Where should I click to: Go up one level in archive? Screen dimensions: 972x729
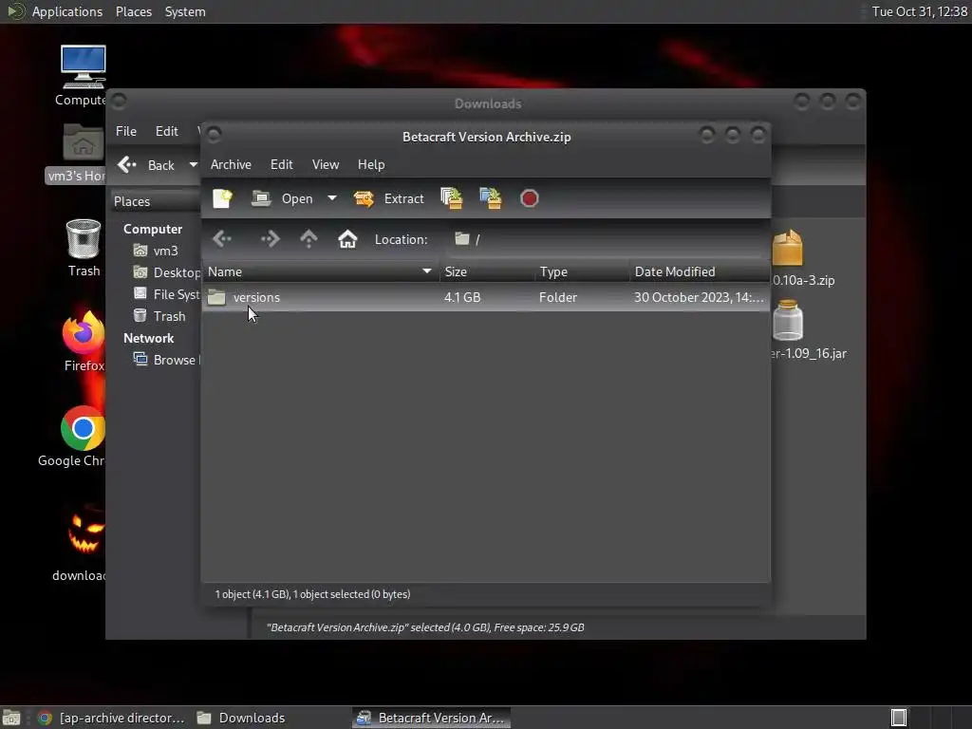click(x=308, y=239)
